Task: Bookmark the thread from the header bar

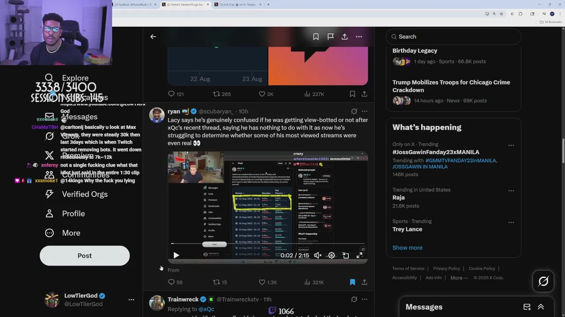Action: (316, 37)
